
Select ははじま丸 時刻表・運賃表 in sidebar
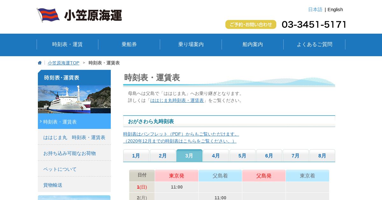pyautogui.click(x=74, y=137)
